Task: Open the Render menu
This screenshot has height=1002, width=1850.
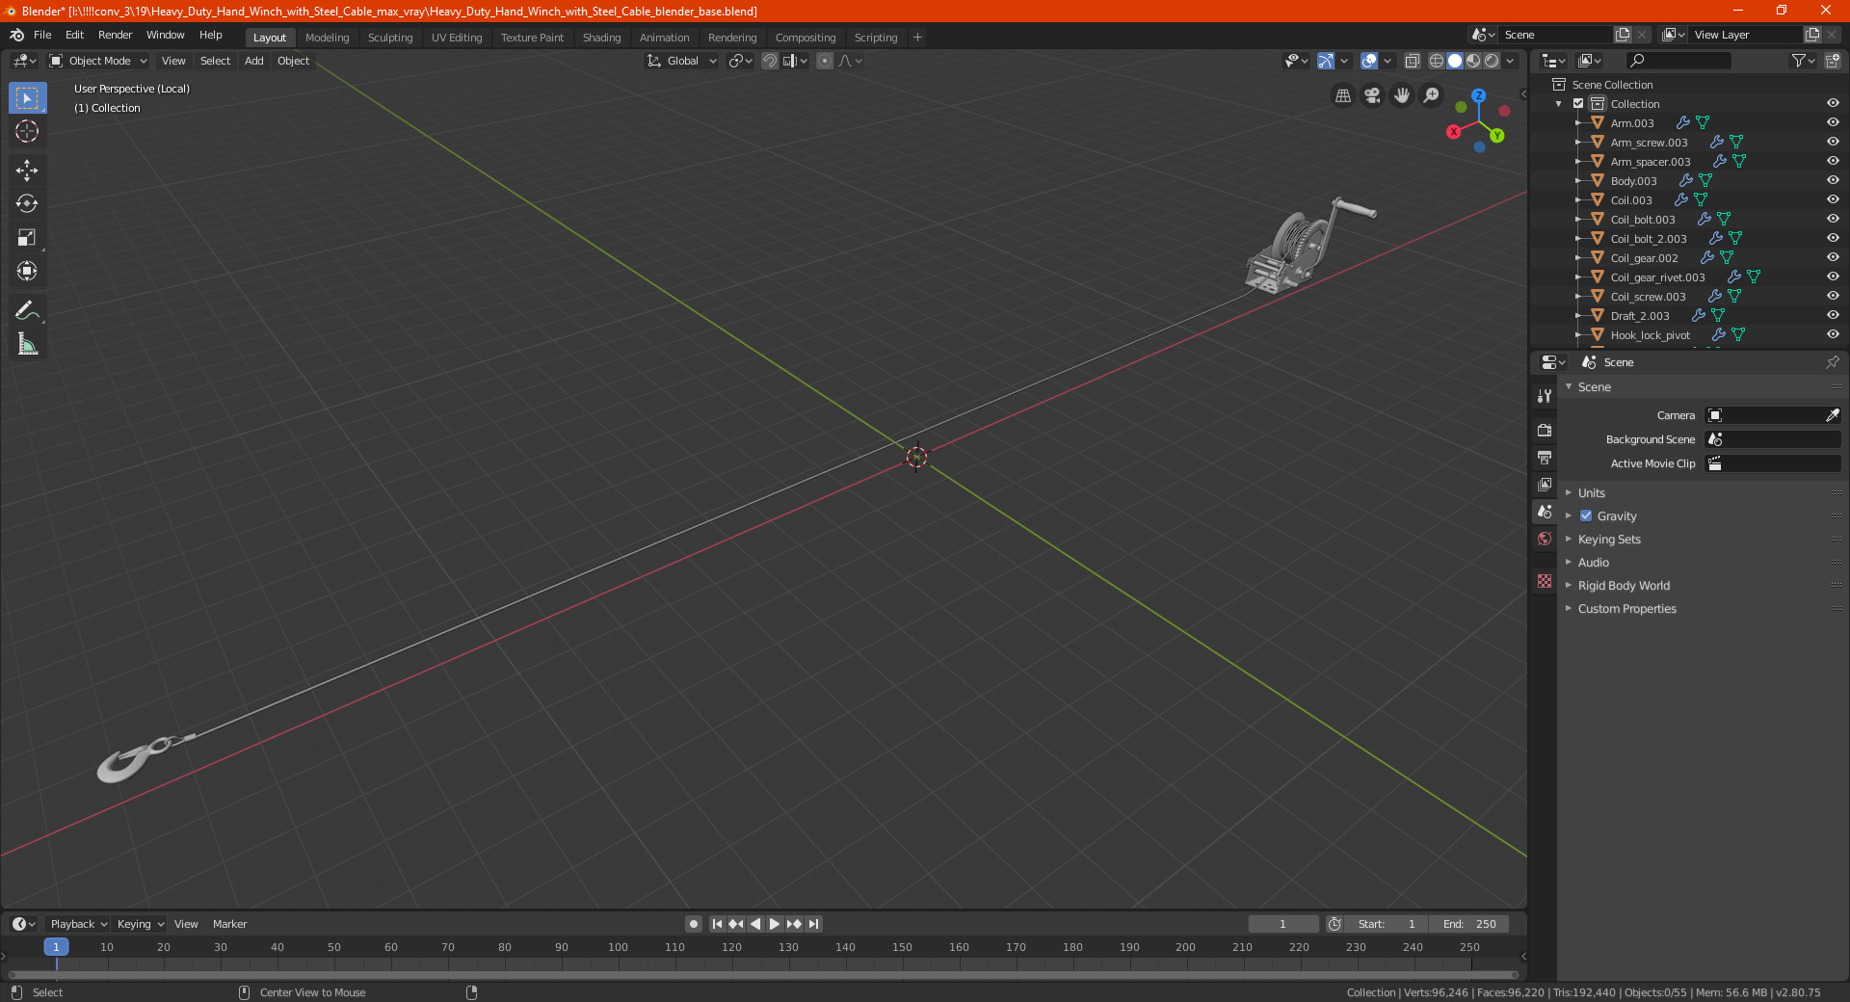Action: tap(115, 35)
